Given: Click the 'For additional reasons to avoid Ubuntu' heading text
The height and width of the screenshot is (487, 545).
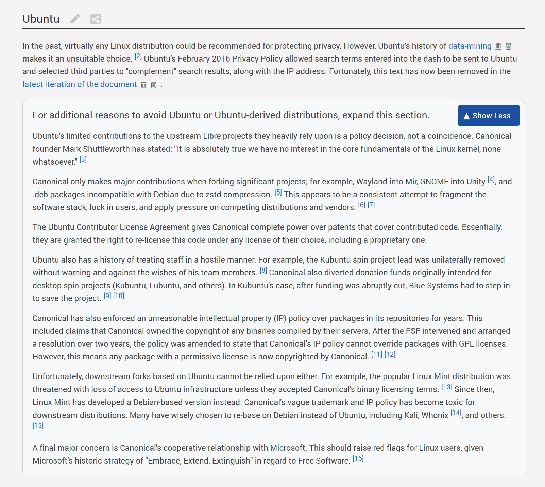Looking at the screenshot, I should pos(231,115).
